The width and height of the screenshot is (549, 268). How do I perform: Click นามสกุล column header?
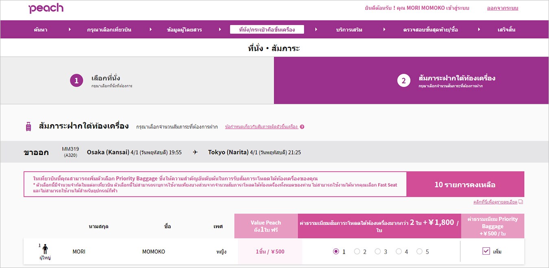tap(98, 226)
